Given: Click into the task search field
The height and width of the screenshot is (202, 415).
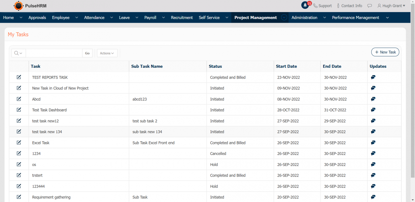Looking at the screenshot, I should click(54, 53).
